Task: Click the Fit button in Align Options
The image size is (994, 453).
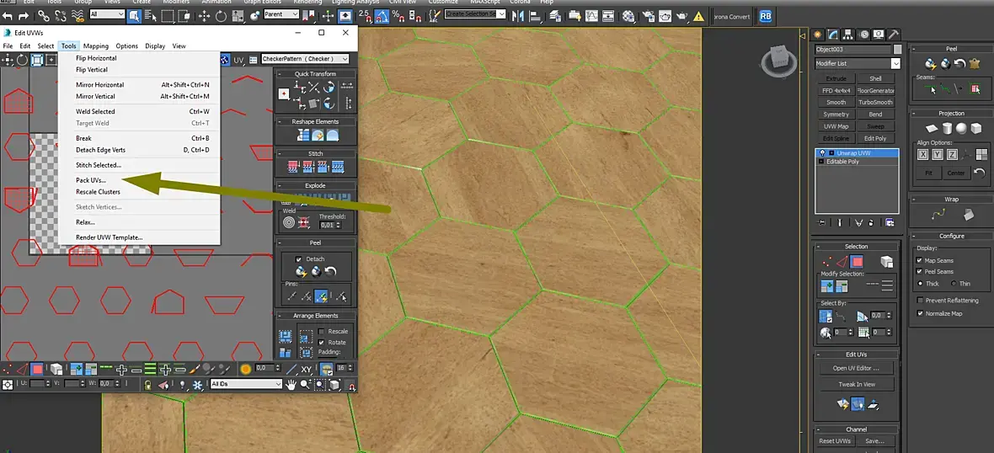Action: (x=928, y=173)
